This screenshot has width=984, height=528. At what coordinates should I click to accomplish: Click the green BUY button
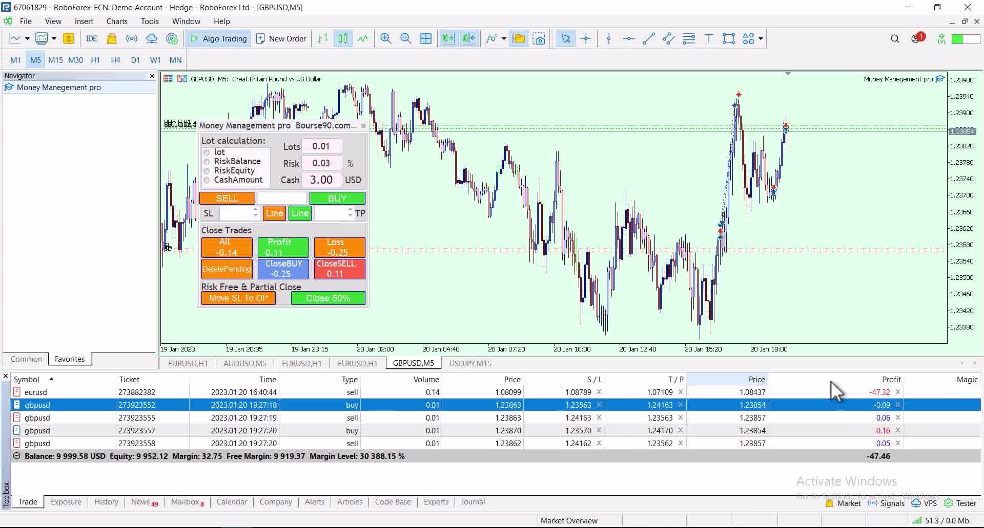(337, 198)
